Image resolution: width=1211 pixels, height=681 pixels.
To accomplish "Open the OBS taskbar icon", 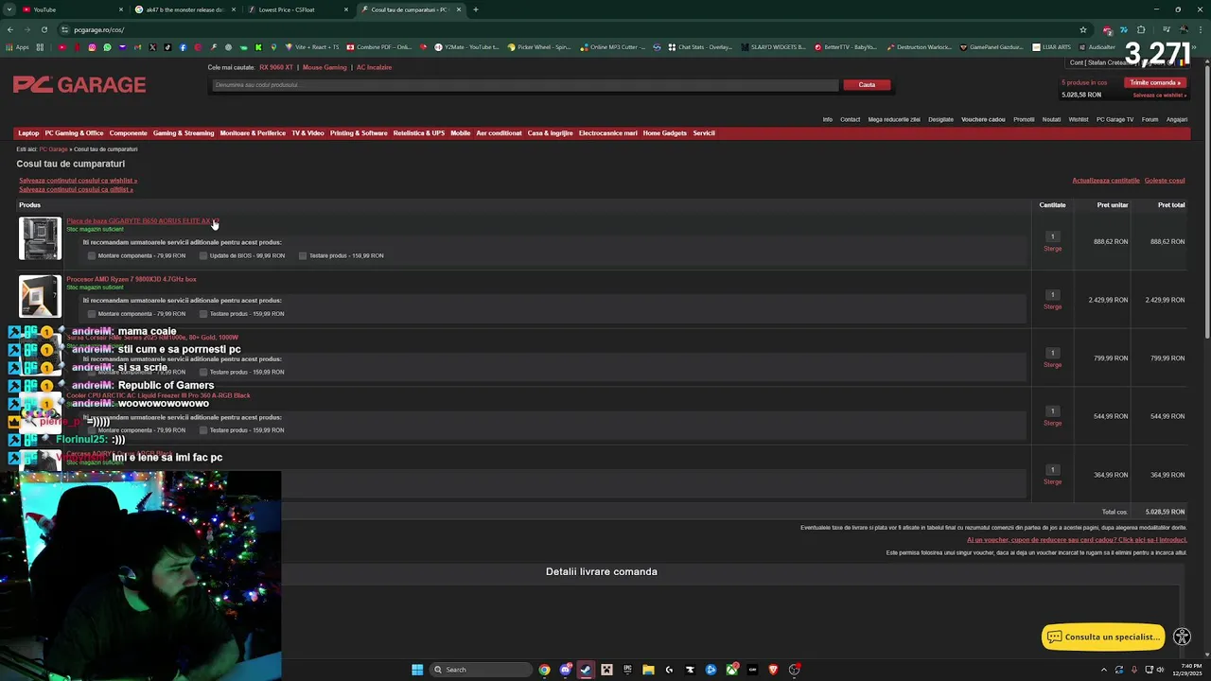I will click(794, 670).
